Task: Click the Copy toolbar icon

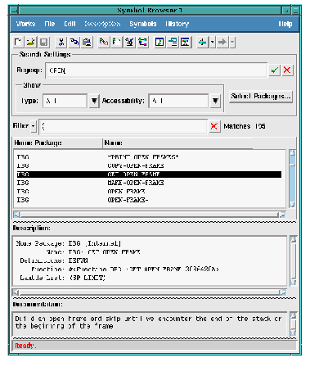Action: point(74,43)
